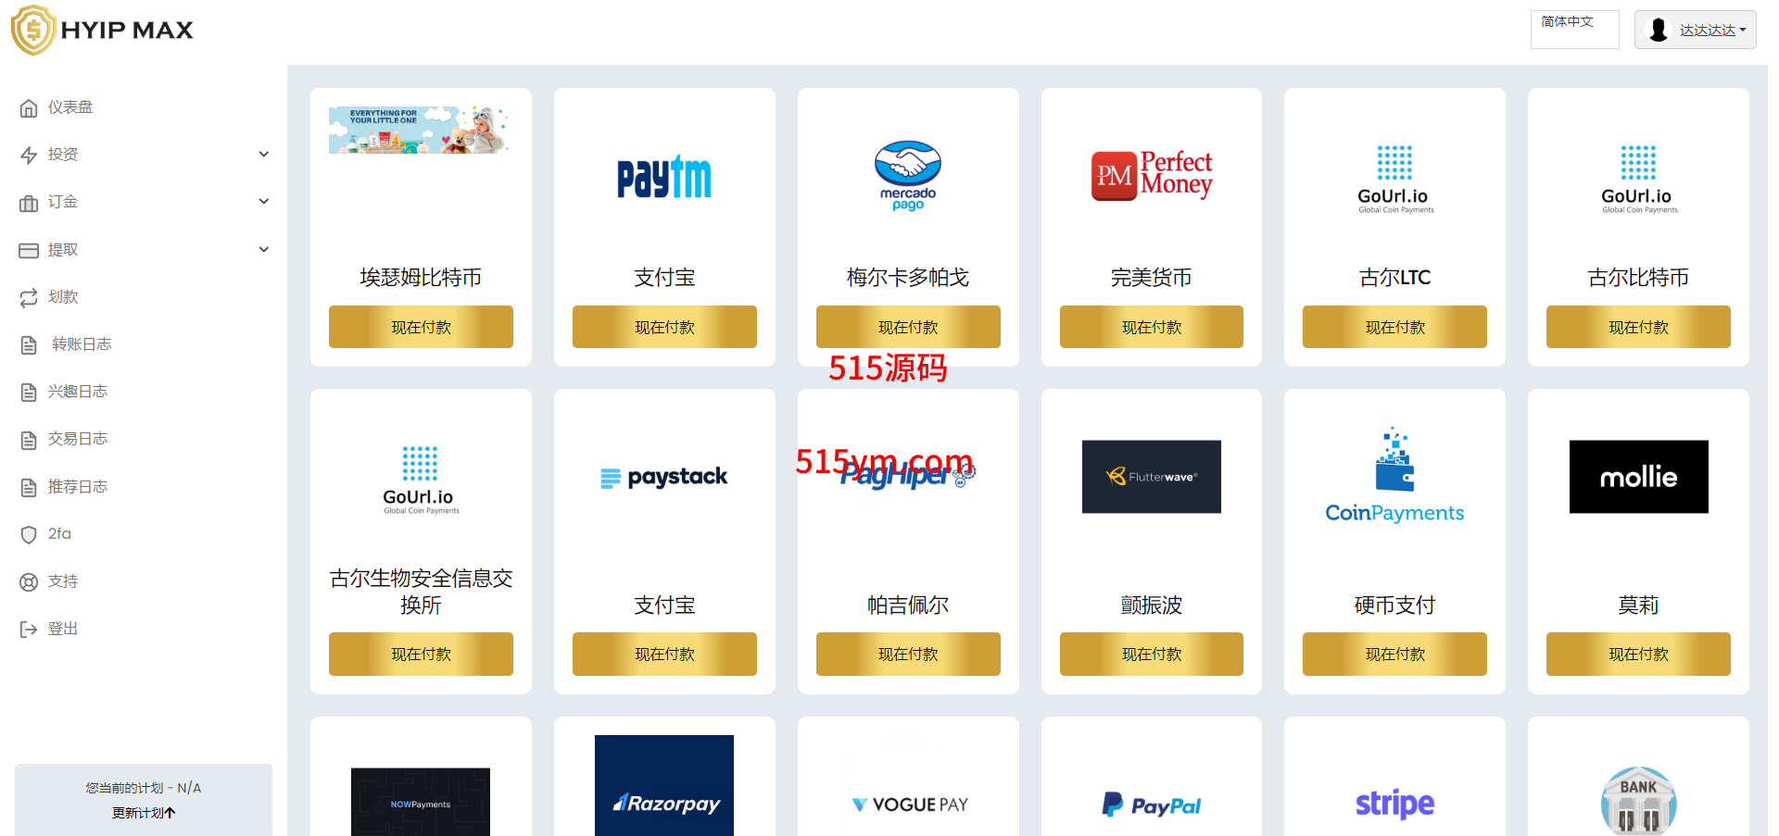The image size is (1779, 836).
Task: Click the user avatar icon at top right
Action: (x=1659, y=30)
